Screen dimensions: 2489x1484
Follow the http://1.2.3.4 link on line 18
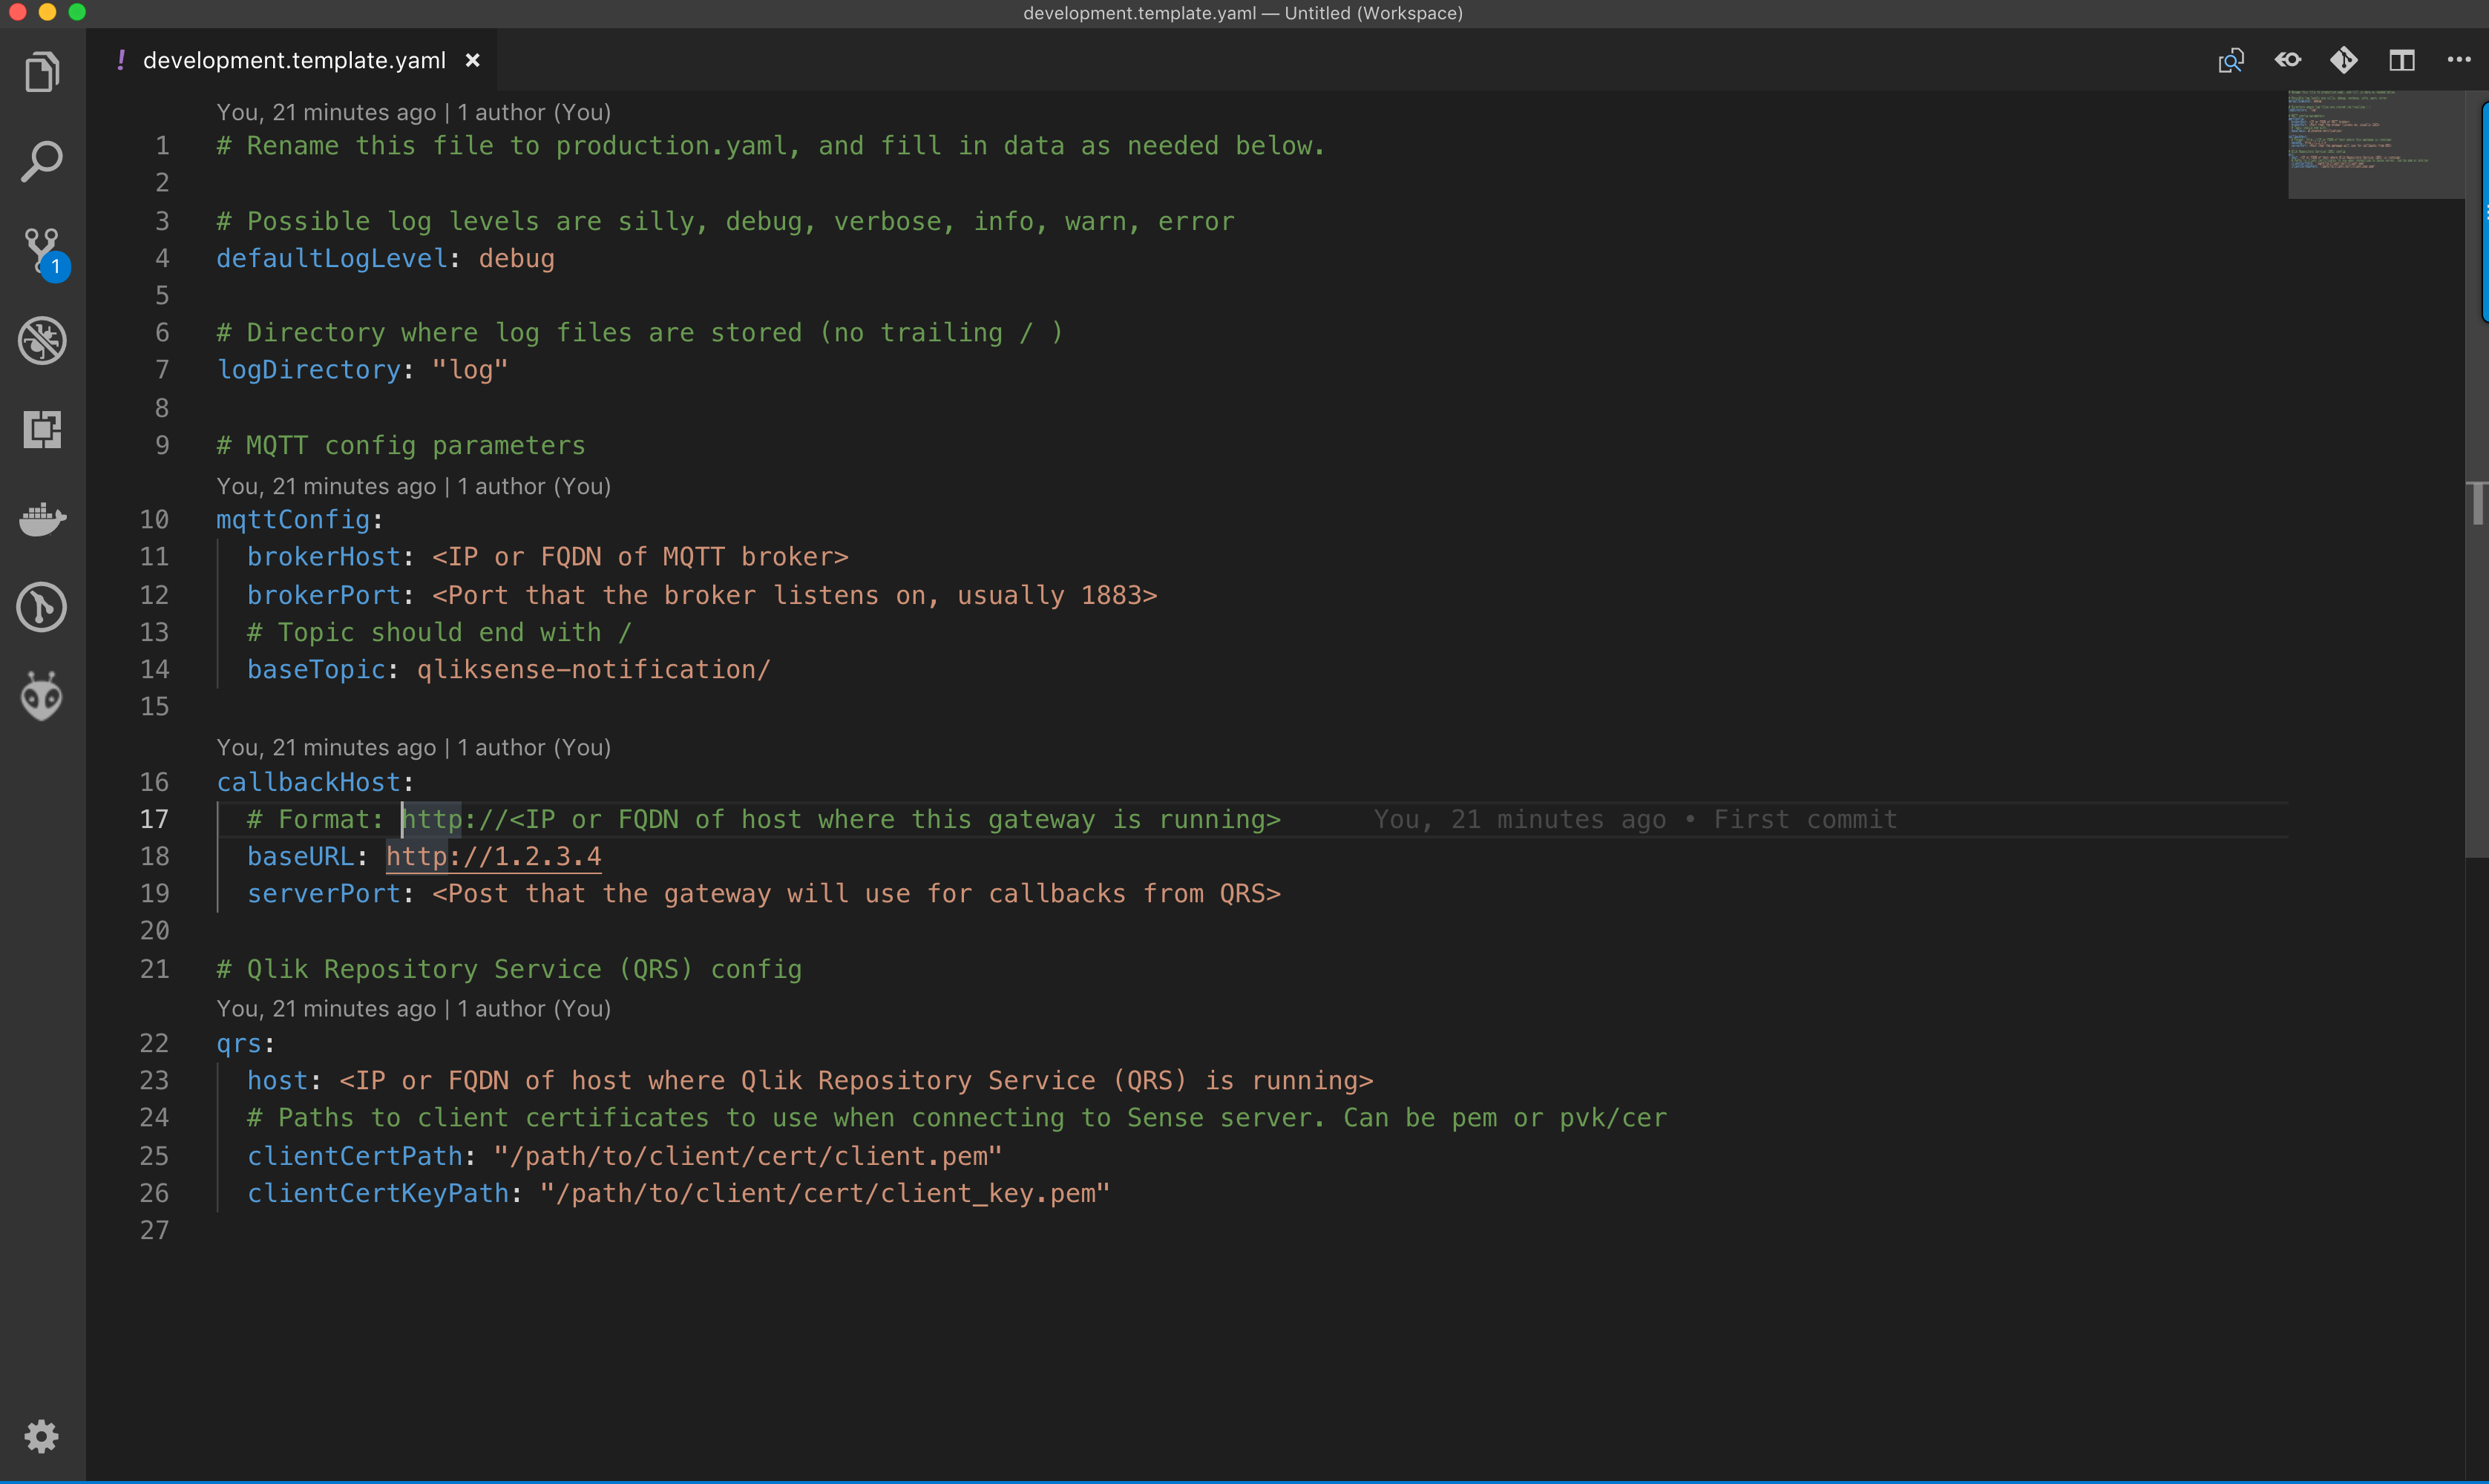click(494, 856)
